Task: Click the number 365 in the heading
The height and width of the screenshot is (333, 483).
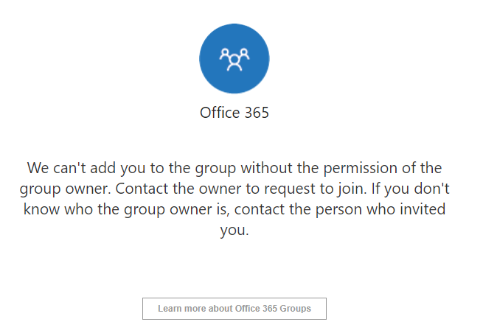Action: tap(257, 113)
